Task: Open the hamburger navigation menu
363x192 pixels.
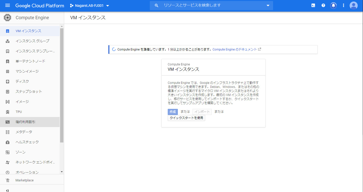Action: coord(8,5)
